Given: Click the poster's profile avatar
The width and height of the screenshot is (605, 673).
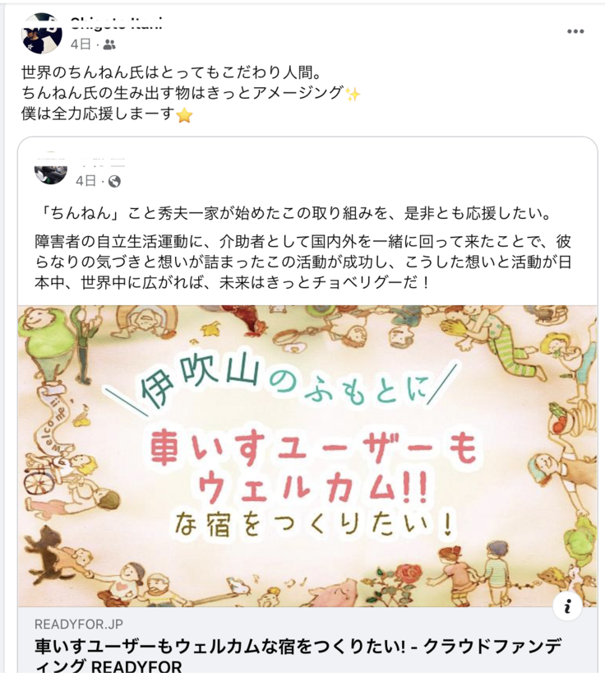Looking at the screenshot, I should tap(41, 35).
